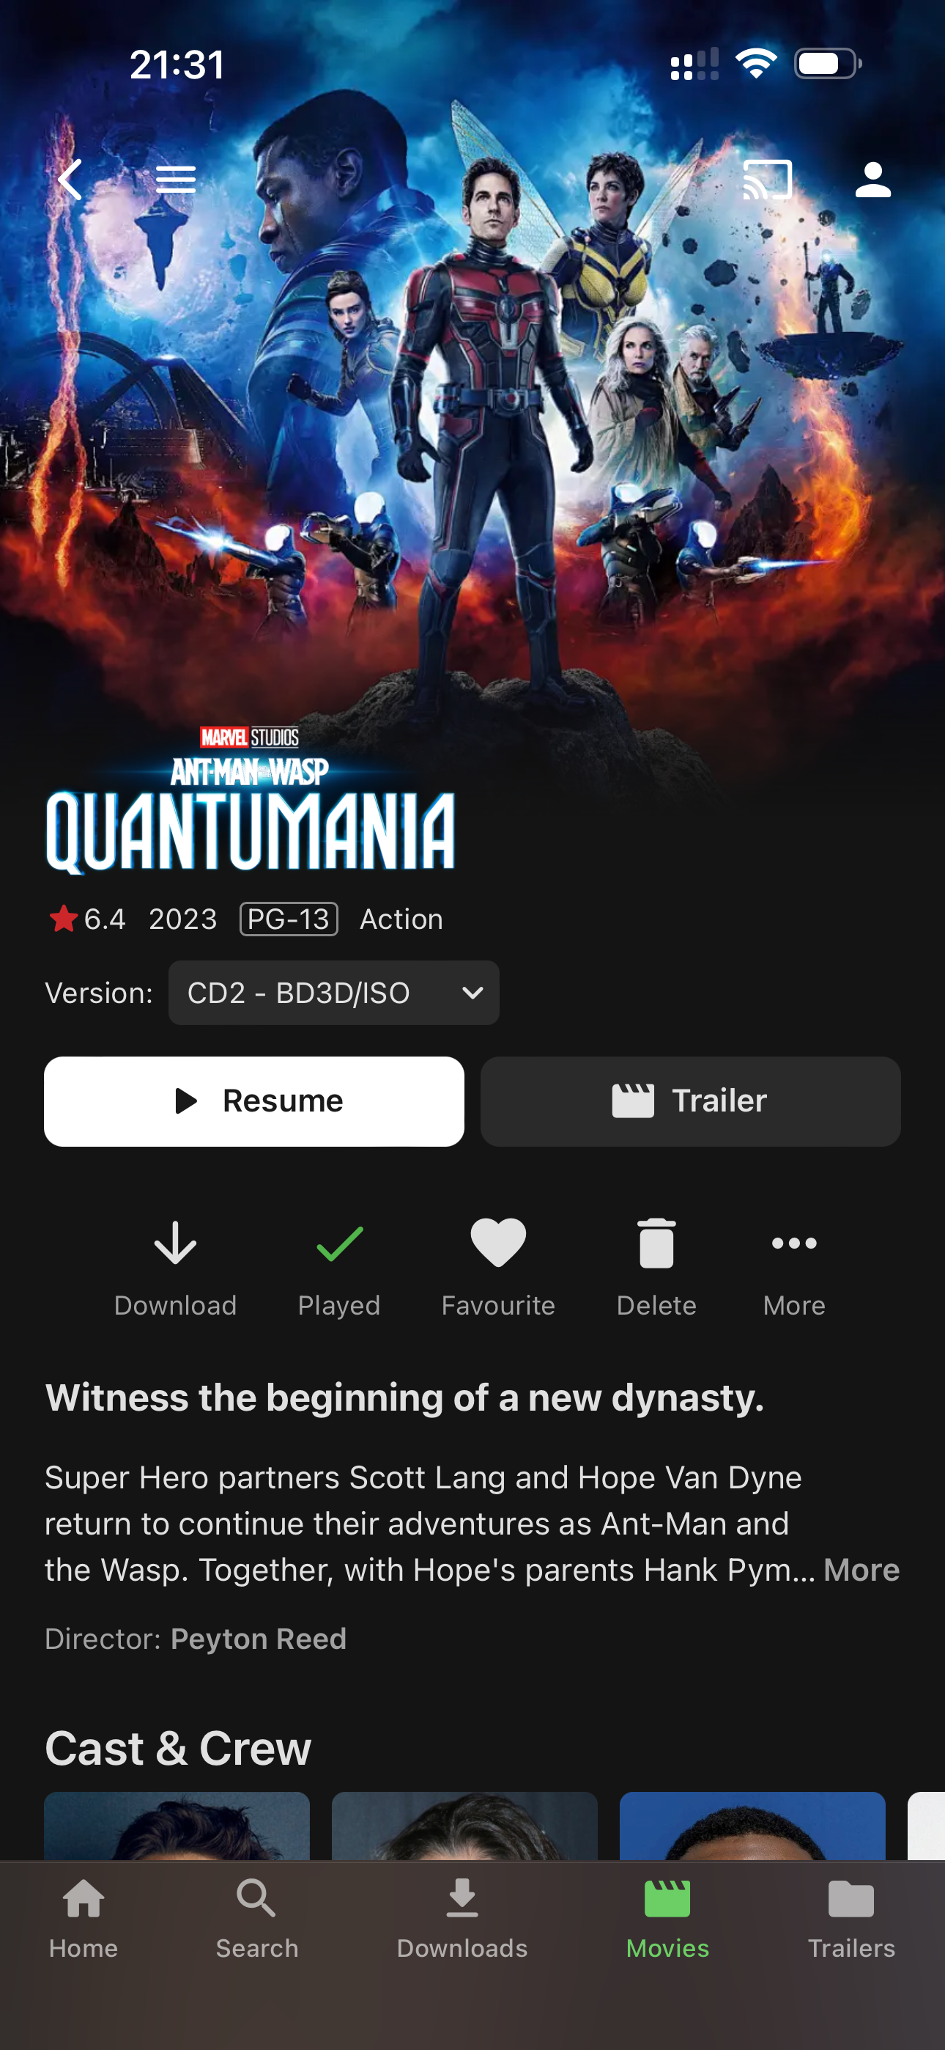Switch to the Home tab

[84, 1918]
